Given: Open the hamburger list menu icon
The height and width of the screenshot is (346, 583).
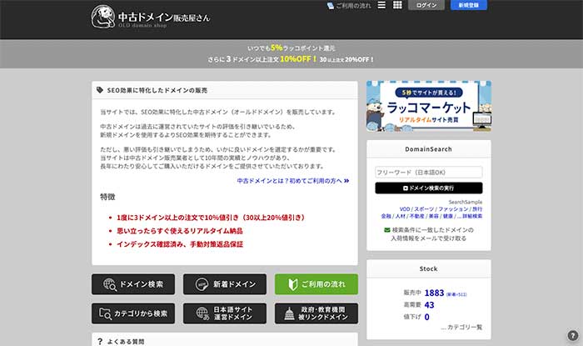Looking at the screenshot, I should 381,5.
